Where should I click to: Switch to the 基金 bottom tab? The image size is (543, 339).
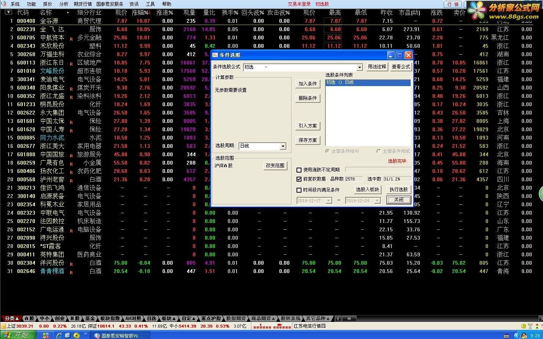pyautogui.click(x=89, y=318)
